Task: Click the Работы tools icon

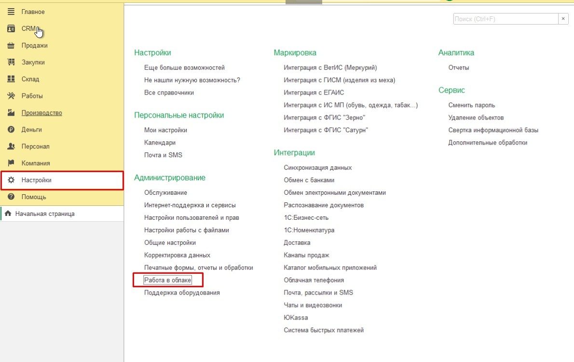Action: [11, 96]
